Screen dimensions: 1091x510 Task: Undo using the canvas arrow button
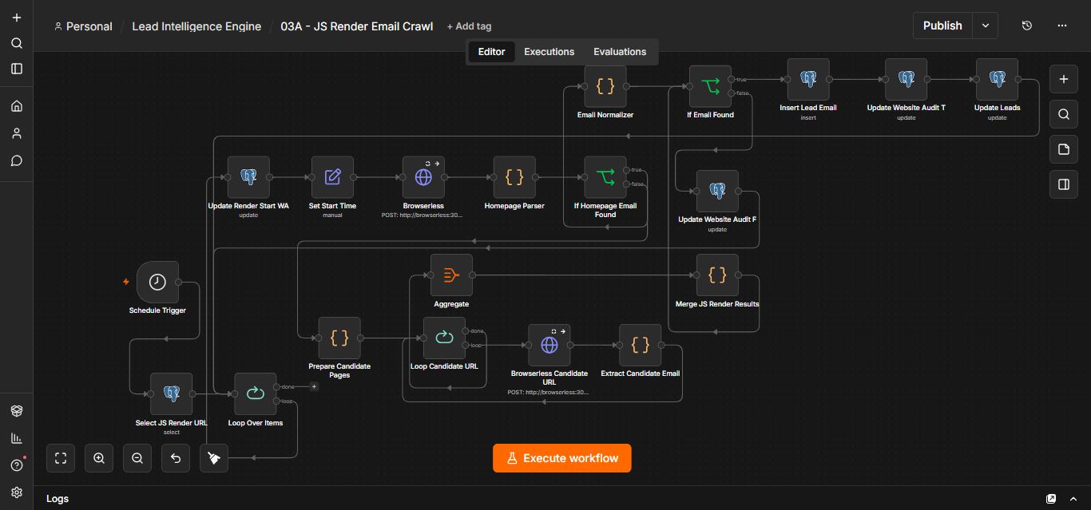click(x=176, y=458)
